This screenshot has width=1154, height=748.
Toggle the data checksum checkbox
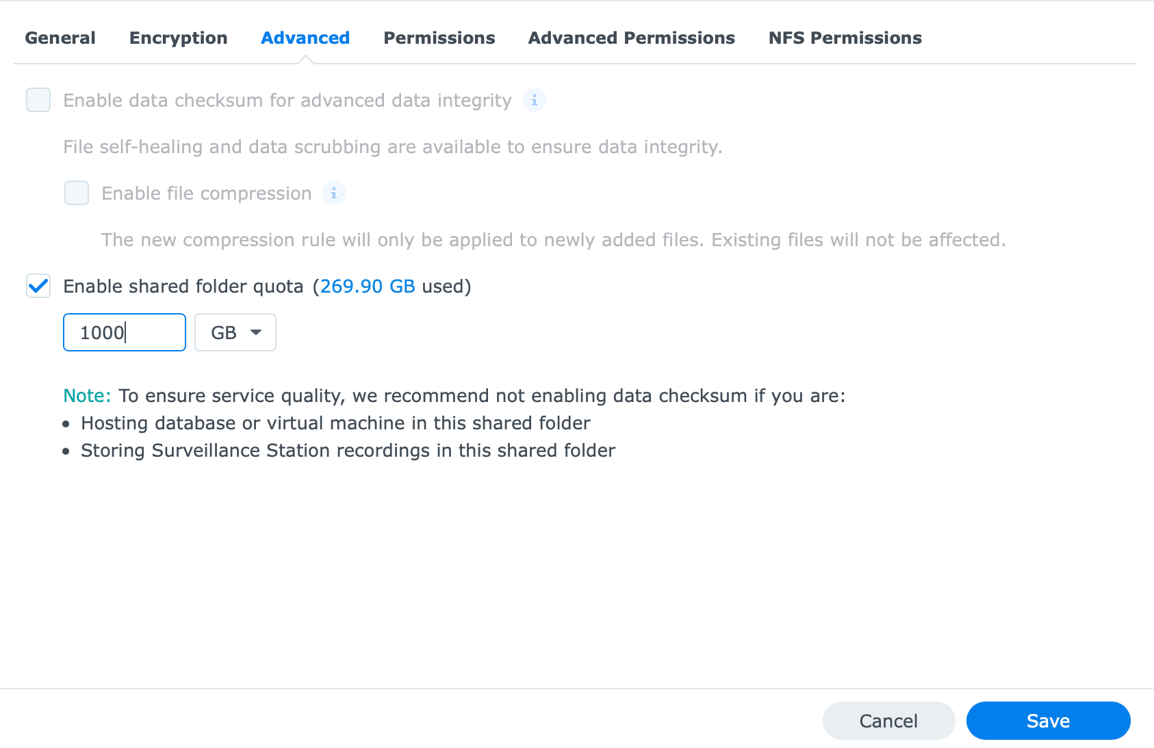(x=38, y=100)
